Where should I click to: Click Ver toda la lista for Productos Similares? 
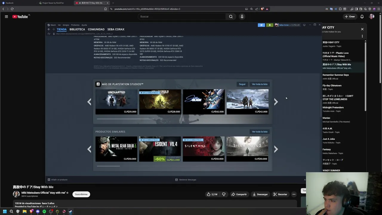tap(260, 132)
